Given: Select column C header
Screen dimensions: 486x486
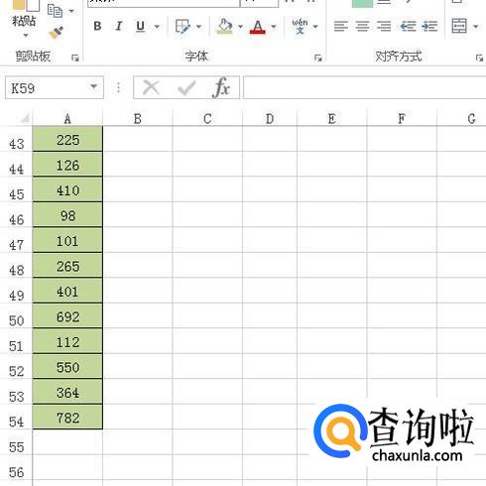Looking at the screenshot, I should 207,119.
